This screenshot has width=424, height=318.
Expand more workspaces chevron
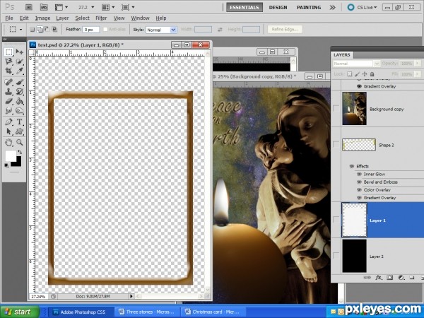click(332, 7)
